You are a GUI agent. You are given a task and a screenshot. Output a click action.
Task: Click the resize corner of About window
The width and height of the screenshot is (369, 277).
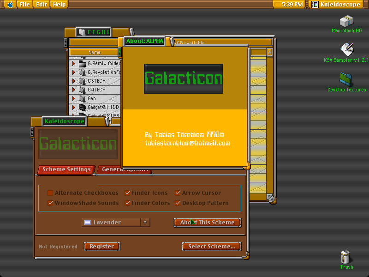(x=247, y=166)
